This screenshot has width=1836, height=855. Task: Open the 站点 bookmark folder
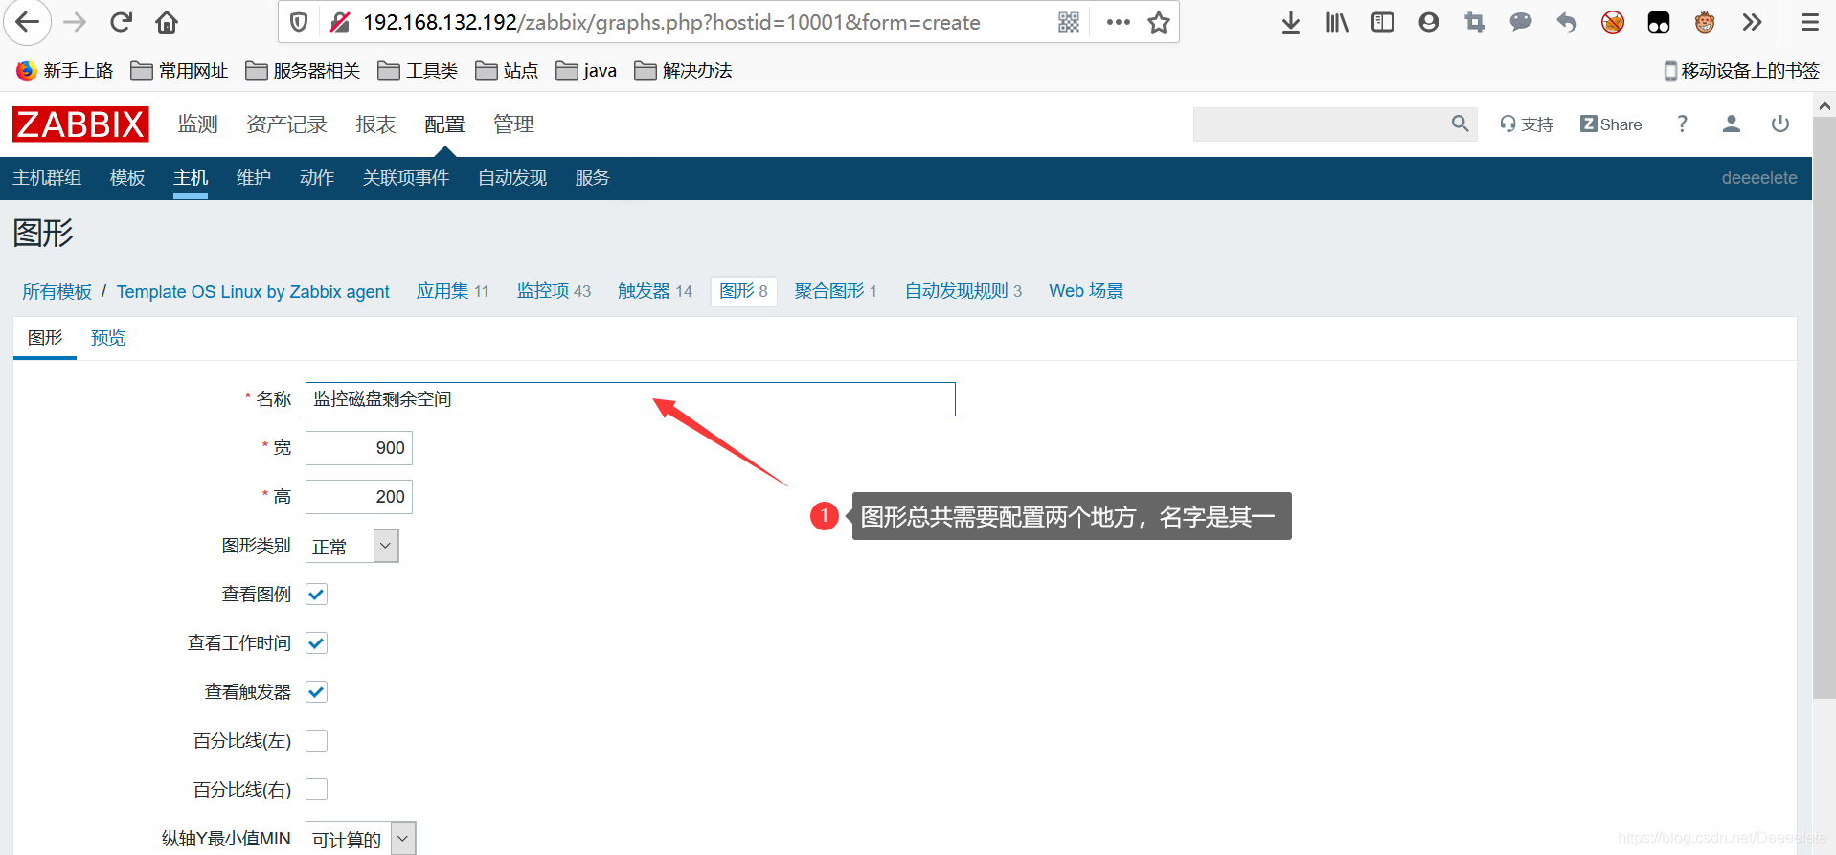[x=507, y=71]
